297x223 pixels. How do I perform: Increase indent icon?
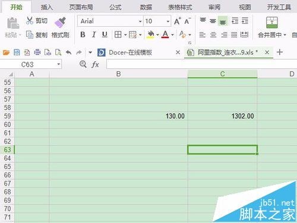[x=245, y=20]
